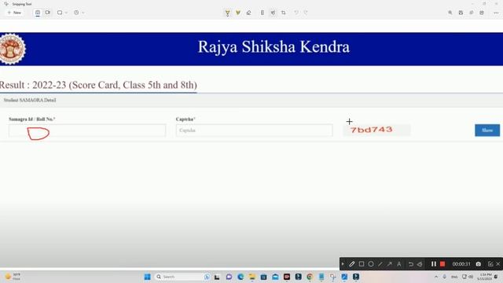Clear annotations with recorder eraser icon
The image size is (503, 283).
coord(420,264)
